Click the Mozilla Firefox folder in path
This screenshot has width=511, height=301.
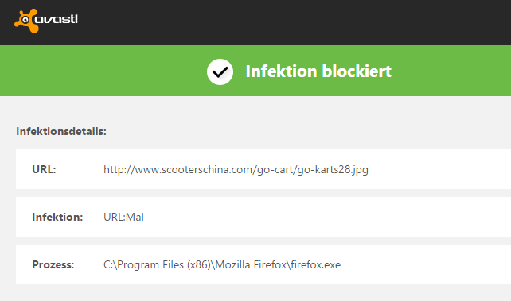[251, 265]
